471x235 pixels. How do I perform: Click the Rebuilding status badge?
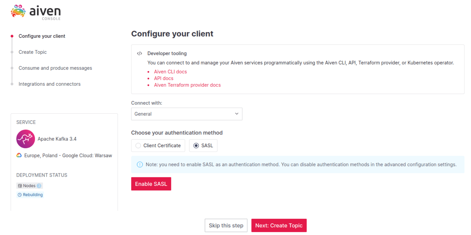tap(30, 195)
